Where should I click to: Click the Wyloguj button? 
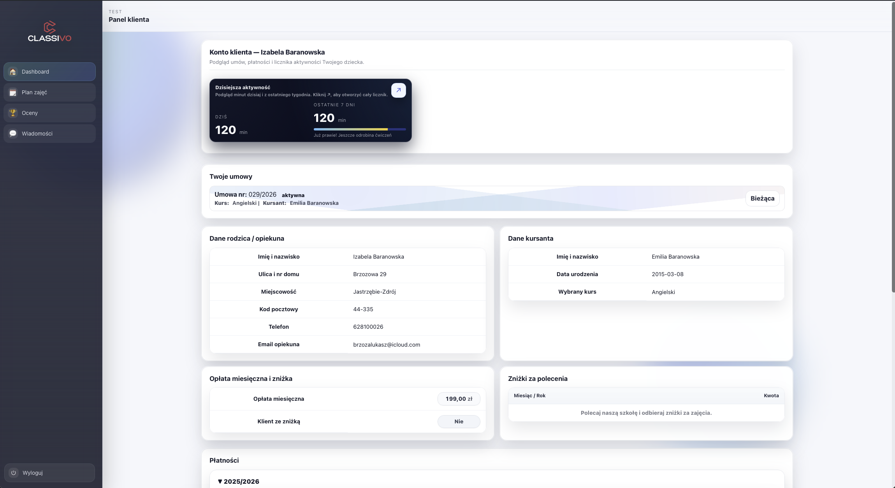point(49,473)
